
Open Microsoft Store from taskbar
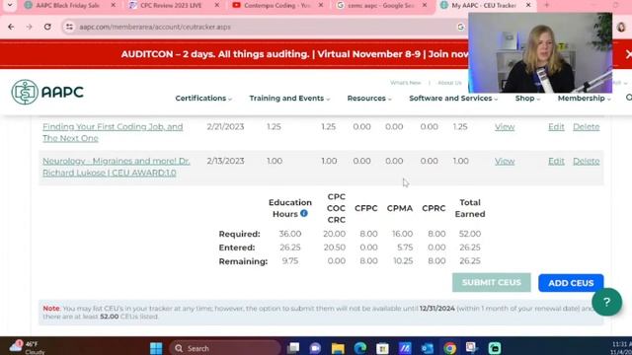coord(382,348)
